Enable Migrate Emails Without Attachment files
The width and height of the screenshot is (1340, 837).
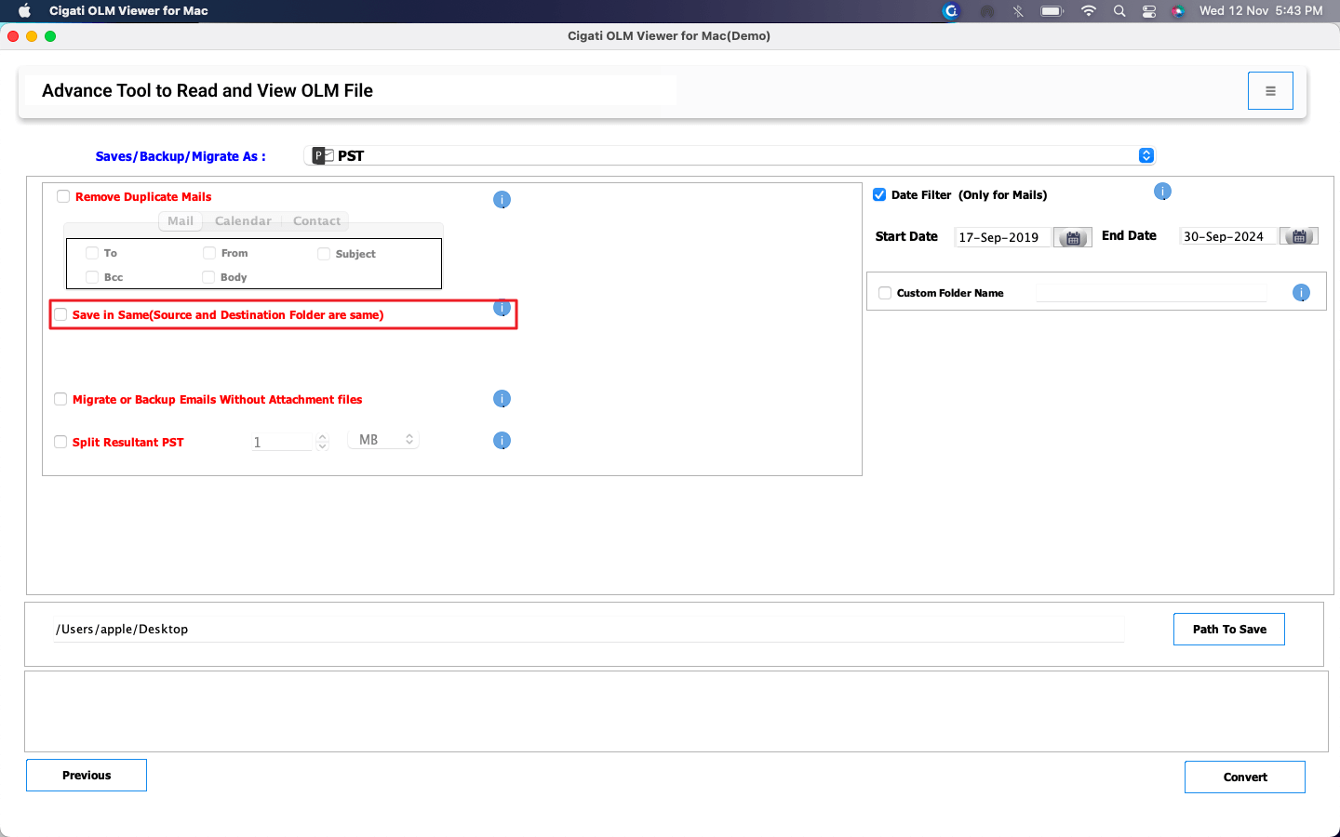pyautogui.click(x=60, y=399)
